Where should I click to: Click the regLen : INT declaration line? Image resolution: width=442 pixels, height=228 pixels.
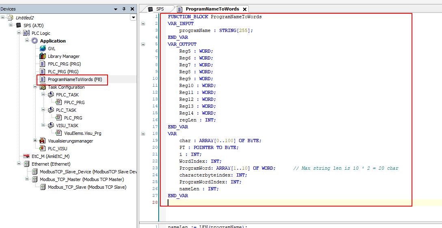198,120
